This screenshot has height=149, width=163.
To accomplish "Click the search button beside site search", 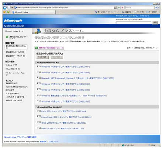I will 155,22.
